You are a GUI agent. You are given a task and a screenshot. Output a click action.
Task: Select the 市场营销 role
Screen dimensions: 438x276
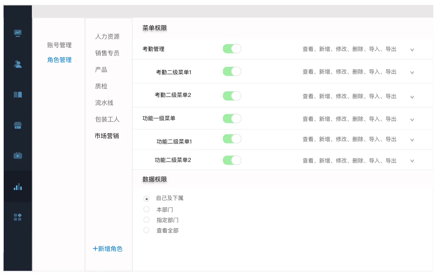click(x=107, y=136)
